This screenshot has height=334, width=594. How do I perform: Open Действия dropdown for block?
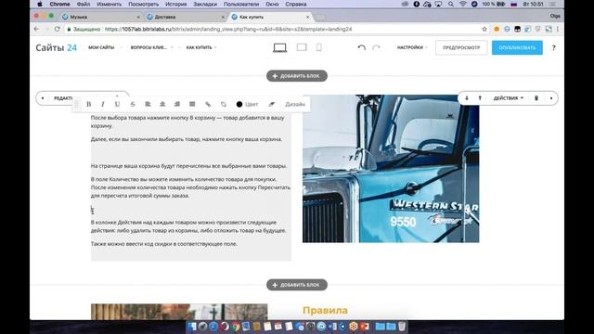(509, 98)
